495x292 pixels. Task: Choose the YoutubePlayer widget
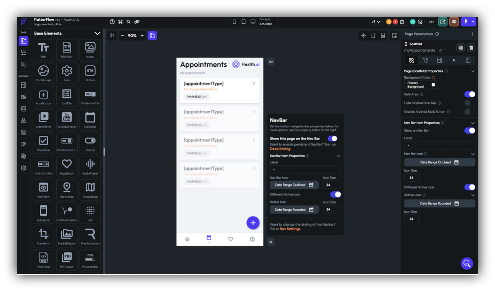[67, 120]
